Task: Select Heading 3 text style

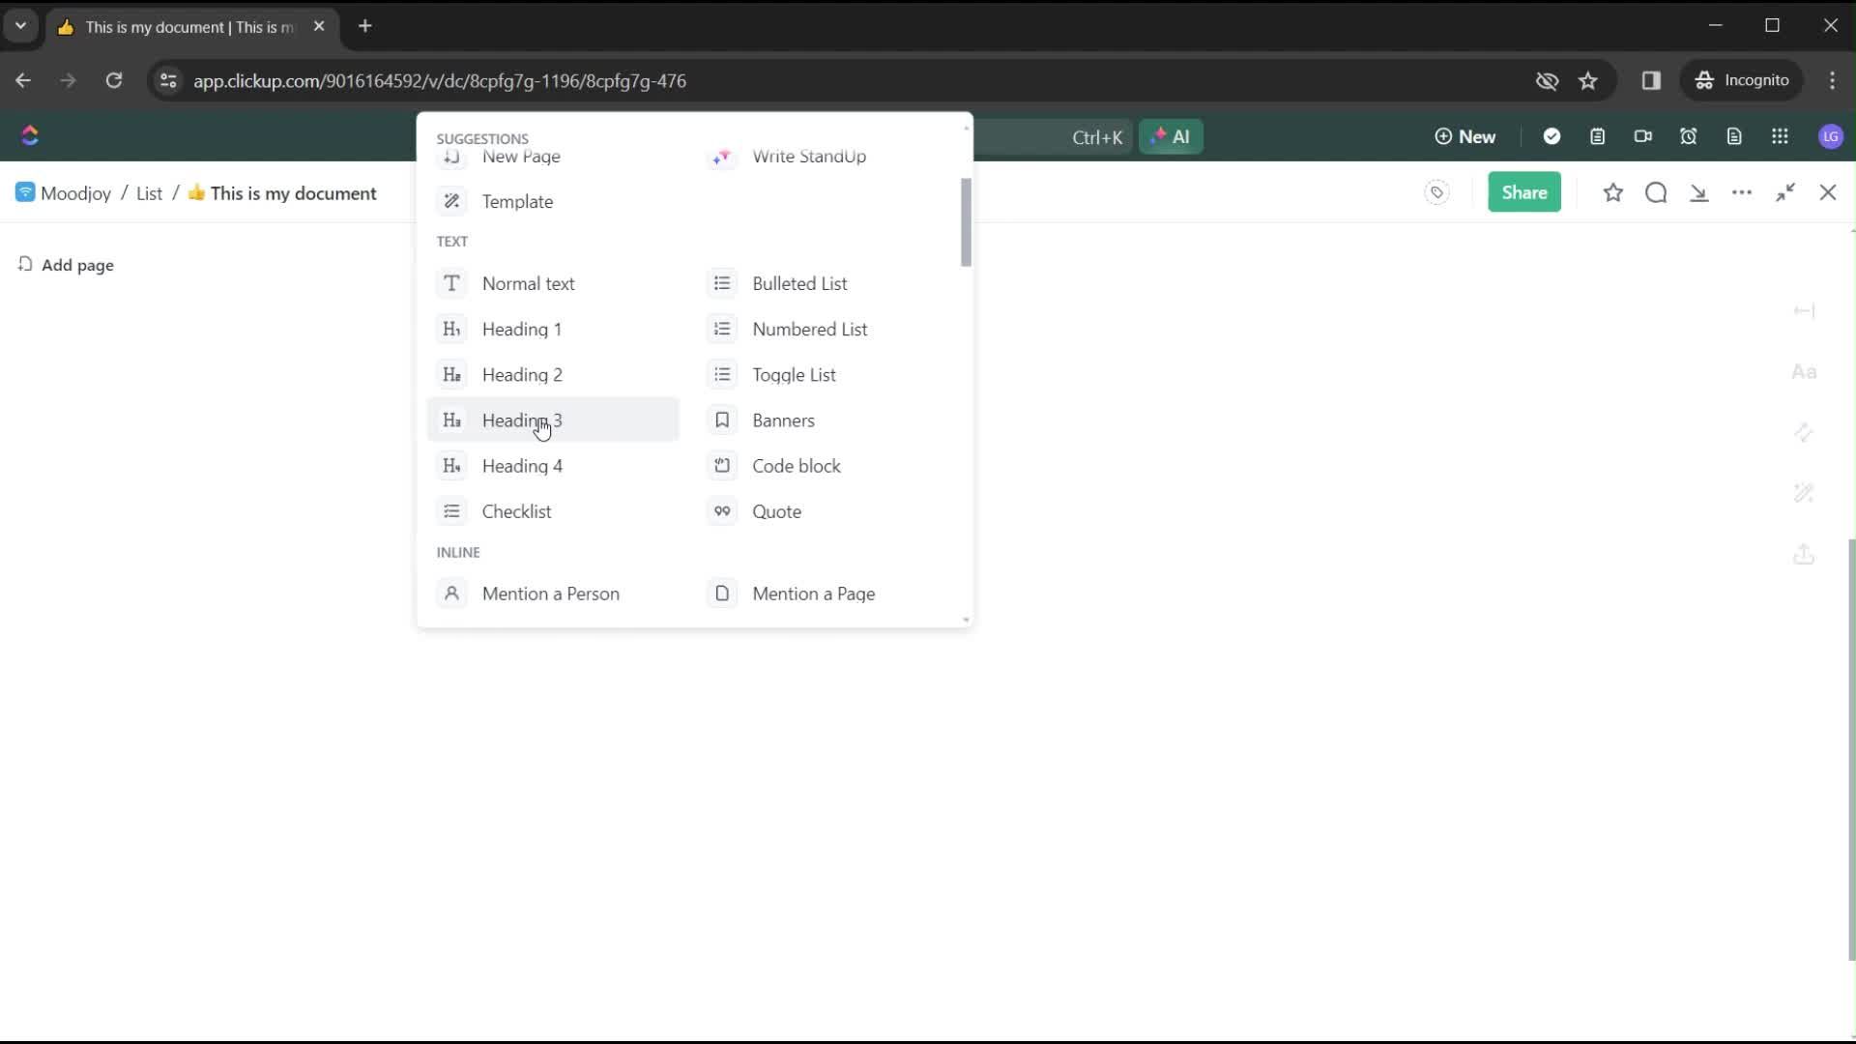Action: pyautogui.click(x=521, y=420)
